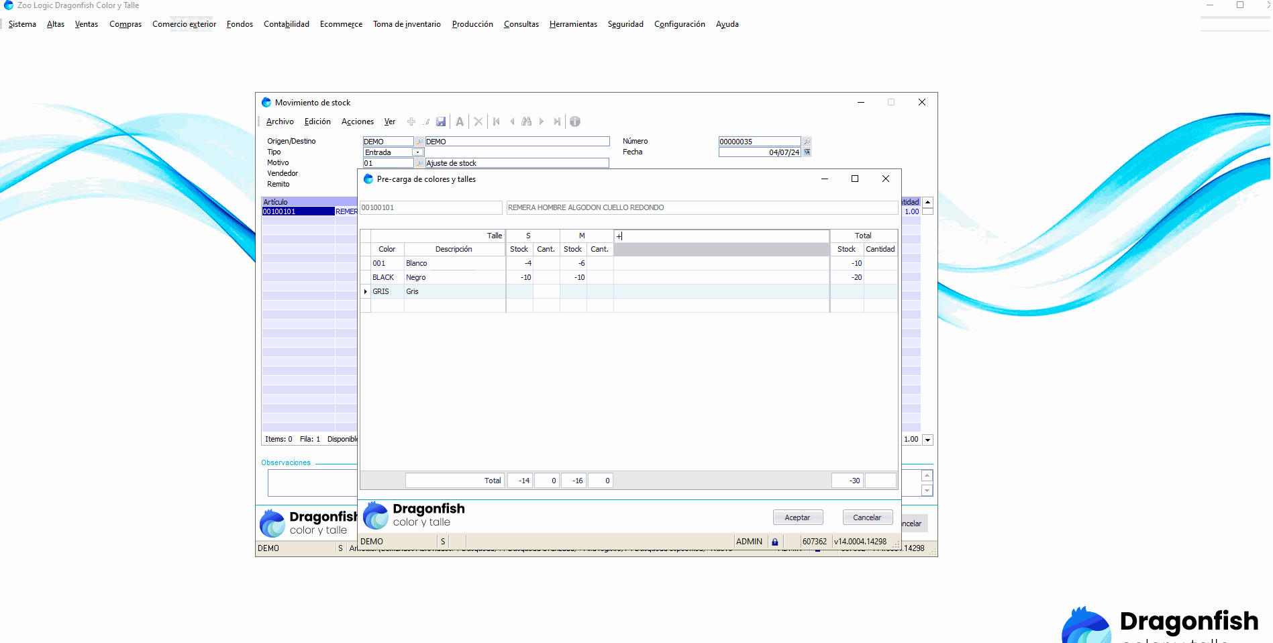1273x643 pixels.
Task: Click Movimiento de stock title icon
Action: pyautogui.click(x=266, y=103)
